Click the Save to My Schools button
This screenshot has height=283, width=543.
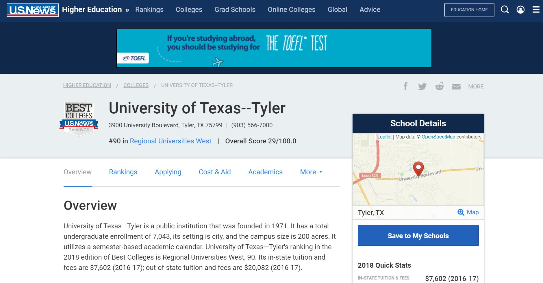418,236
